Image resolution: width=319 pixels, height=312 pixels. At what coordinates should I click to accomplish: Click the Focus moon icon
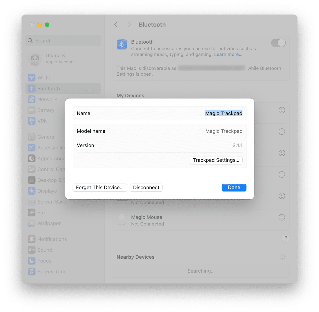[31, 261]
